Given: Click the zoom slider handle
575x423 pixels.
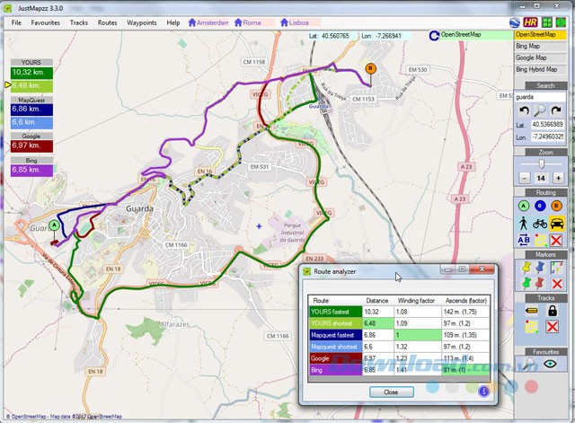Looking at the screenshot, I should [x=539, y=163].
